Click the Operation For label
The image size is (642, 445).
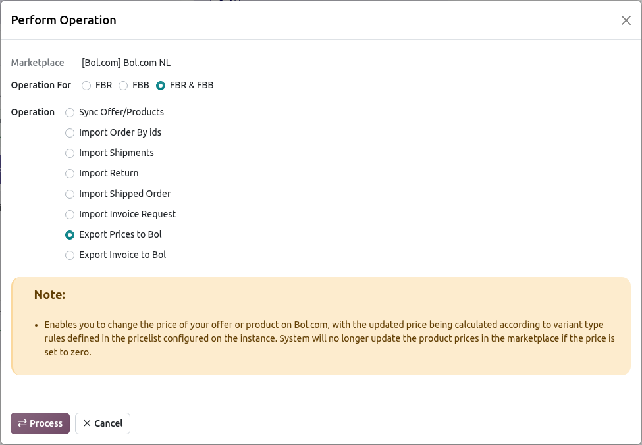pyautogui.click(x=41, y=85)
